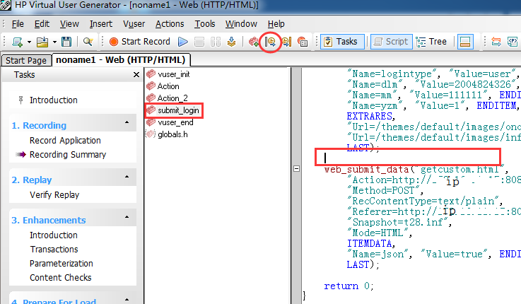Open the Actions menu
The image size is (521, 304).
coord(170,24)
